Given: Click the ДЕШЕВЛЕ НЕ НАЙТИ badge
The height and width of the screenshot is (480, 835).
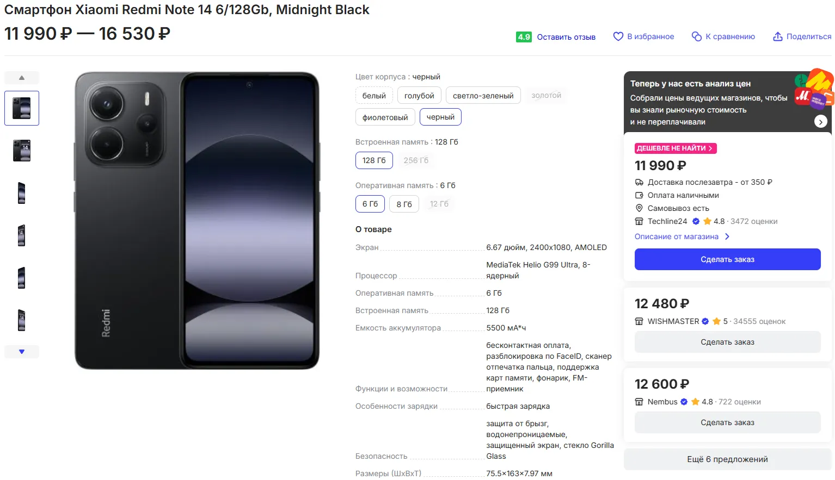Looking at the screenshot, I should click(675, 148).
